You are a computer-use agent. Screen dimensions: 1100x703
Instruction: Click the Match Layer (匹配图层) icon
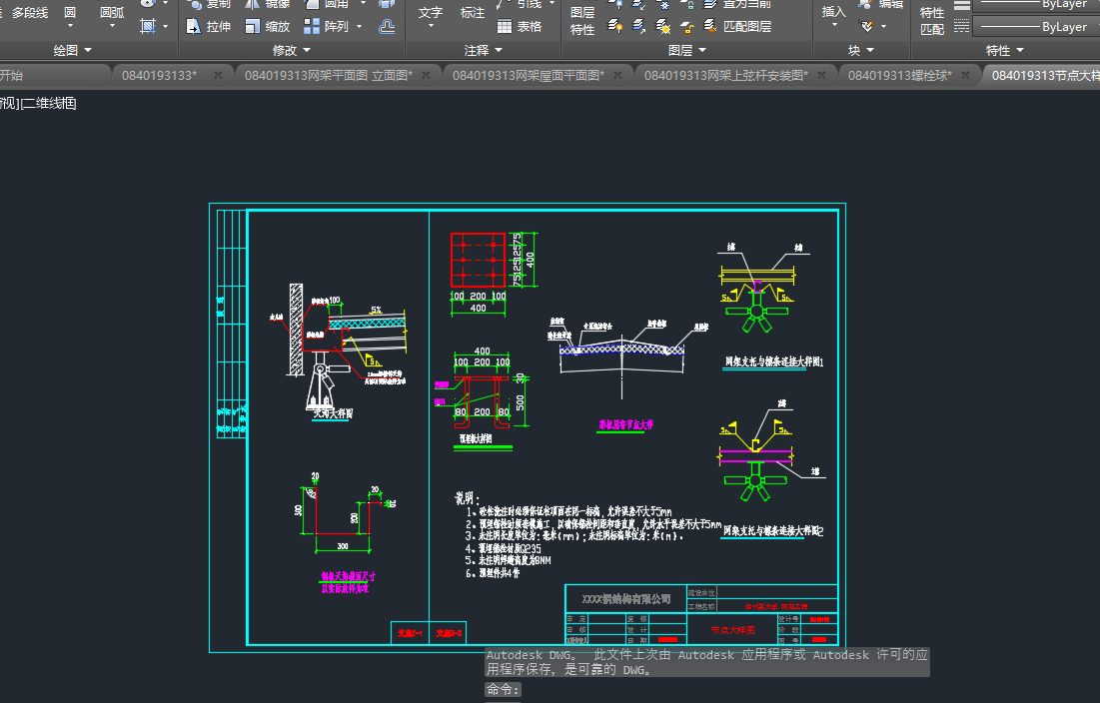click(x=712, y=27)
